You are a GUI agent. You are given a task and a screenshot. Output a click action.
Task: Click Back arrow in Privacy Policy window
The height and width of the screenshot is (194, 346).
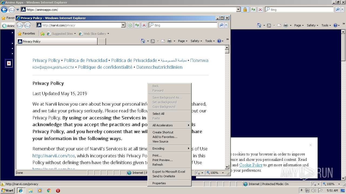[20, 25]
